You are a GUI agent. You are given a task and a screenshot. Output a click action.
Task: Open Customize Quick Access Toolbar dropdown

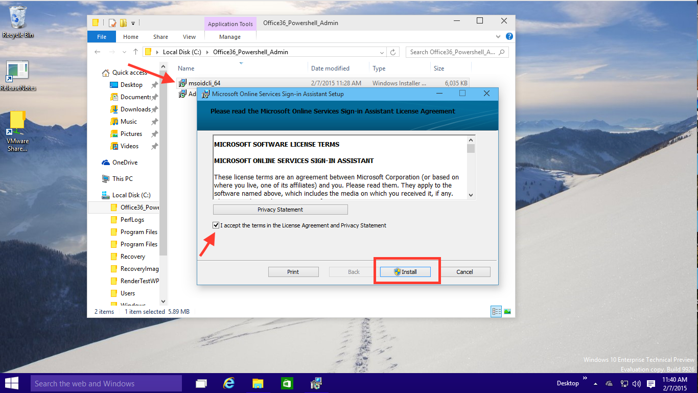pos(133,22)
